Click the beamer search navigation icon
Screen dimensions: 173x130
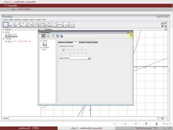pos(167,124)
